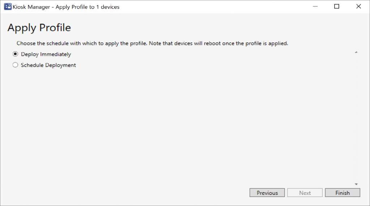370x206 pixels.
Task: Choose the Schedule Deployment radio option
Action: pyautogui.click(x=15, y=65)
